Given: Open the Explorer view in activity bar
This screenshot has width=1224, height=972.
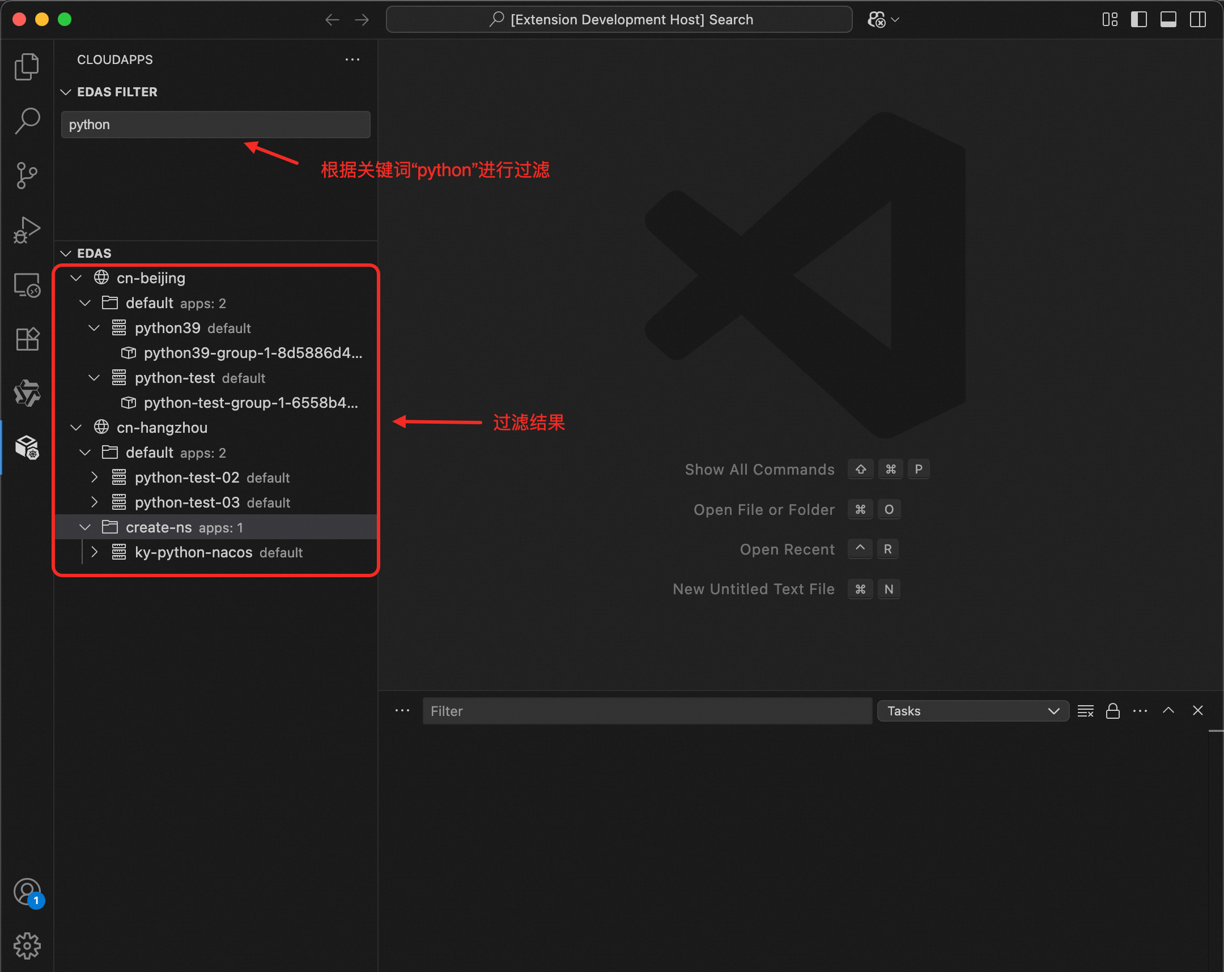Looking at the screenshot, I should coord(27,66).
